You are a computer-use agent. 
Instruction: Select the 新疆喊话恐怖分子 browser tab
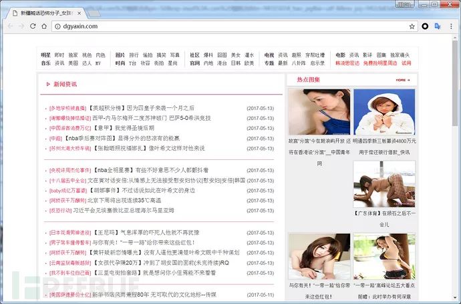[x=45, y=13]
